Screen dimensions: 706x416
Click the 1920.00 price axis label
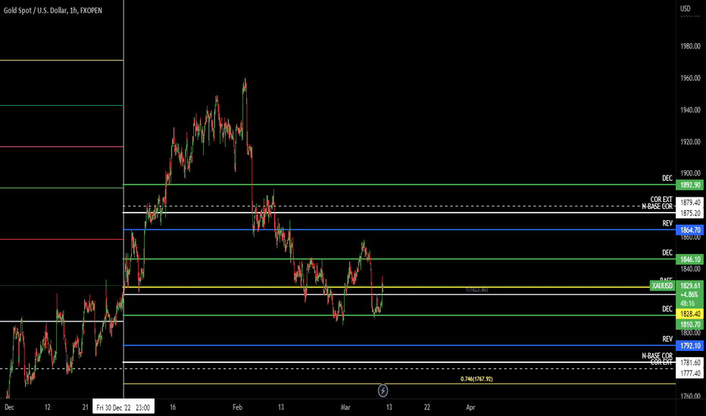[690, 142]
